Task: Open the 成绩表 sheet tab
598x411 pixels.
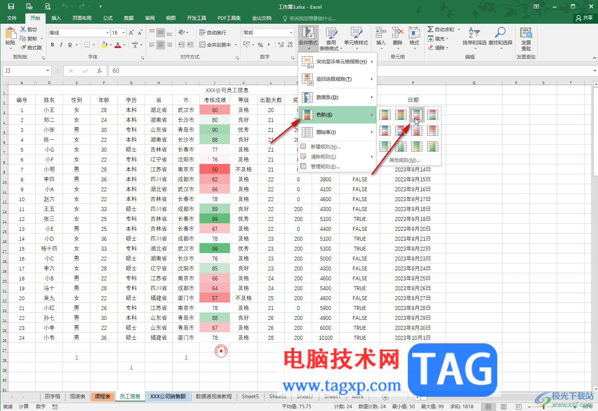Action: point(77,396)
